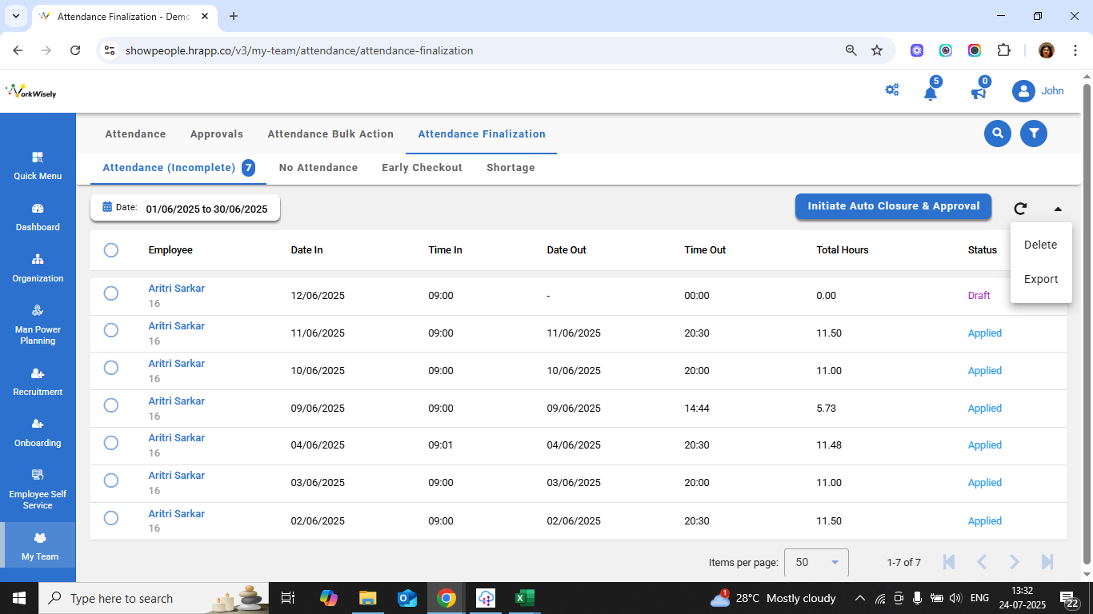Click the refresh icon near Auto Closure
The width and height of the screenshot is (1093, 614).
point(1020,209)
